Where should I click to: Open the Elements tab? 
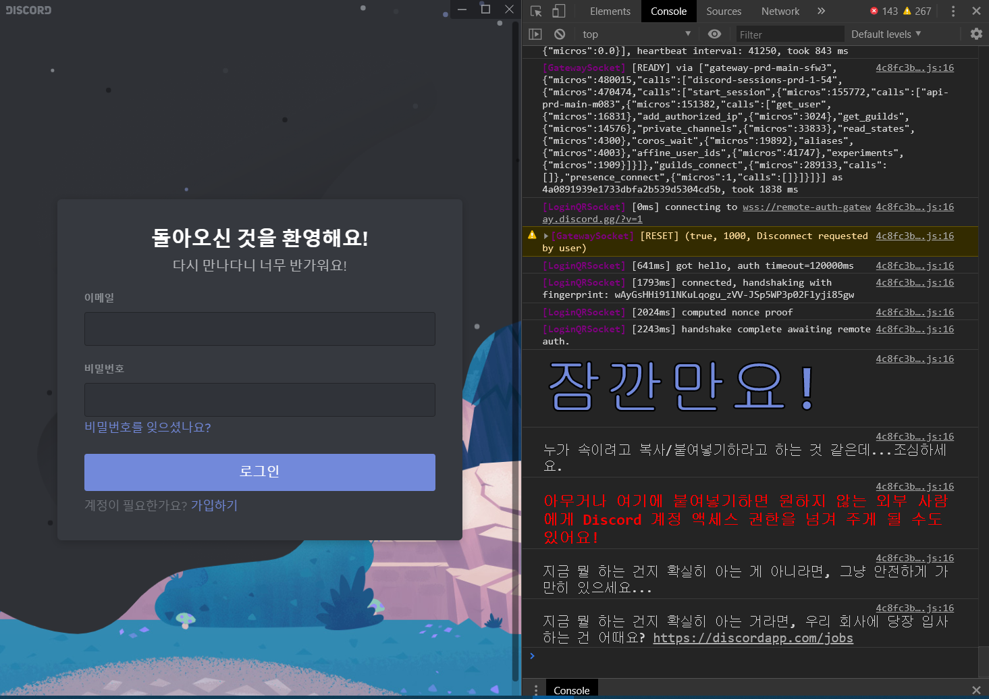(x=610, y=11)
